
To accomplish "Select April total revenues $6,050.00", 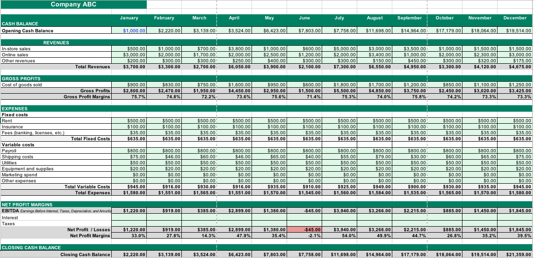I will tap(234, 67).
